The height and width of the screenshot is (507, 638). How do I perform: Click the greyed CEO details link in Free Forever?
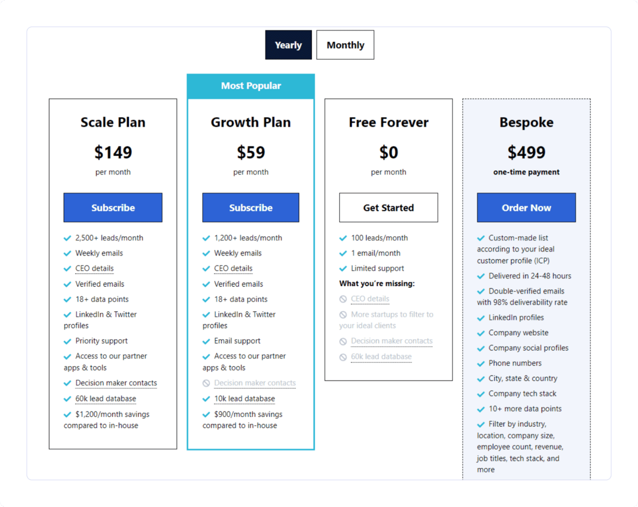[x=370, y=299]
